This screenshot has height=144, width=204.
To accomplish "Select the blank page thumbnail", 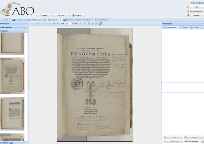I will point(12,44).
